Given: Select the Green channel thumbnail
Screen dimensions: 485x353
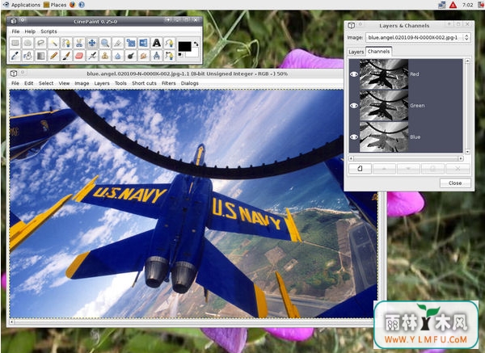Looking at the screenshot, I should pyautogui.click(x=384, y=105).
